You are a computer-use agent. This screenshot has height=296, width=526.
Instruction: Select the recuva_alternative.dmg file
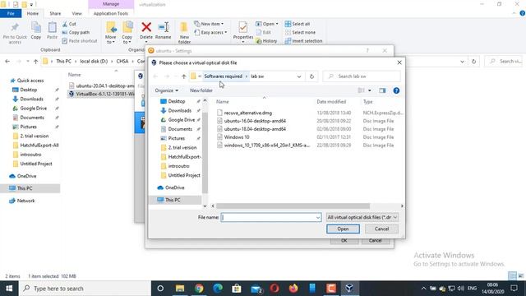(248, 113)
